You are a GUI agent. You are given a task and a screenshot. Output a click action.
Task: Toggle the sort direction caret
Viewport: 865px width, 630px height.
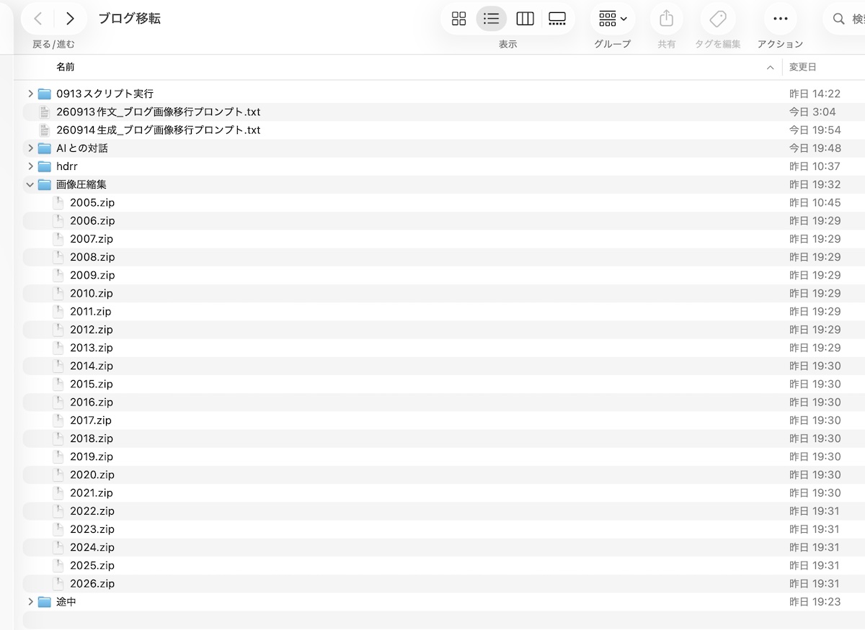click(771, 68)
